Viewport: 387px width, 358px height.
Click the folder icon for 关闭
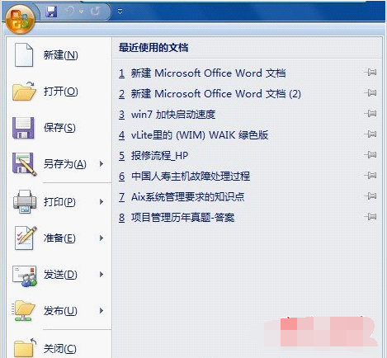pos(25,347)
